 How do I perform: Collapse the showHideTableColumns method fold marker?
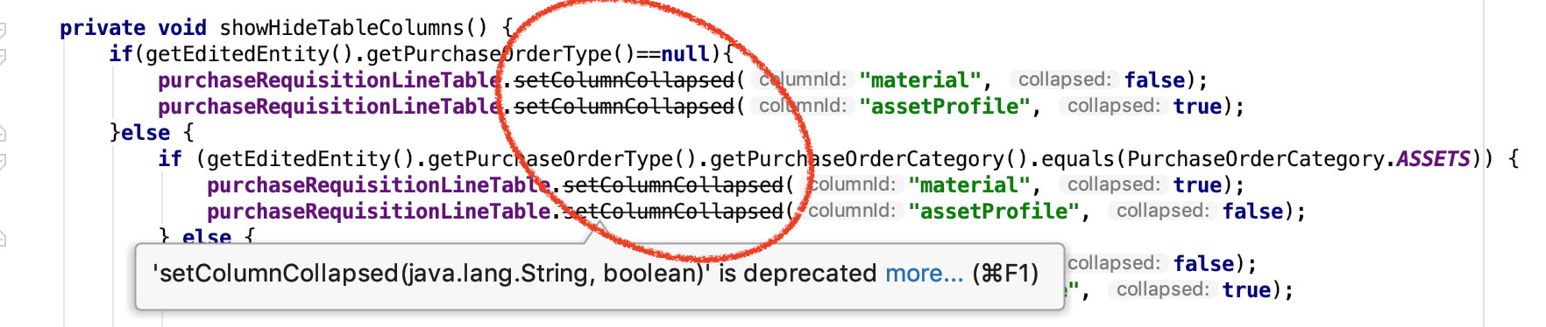(x=3, y=31)
